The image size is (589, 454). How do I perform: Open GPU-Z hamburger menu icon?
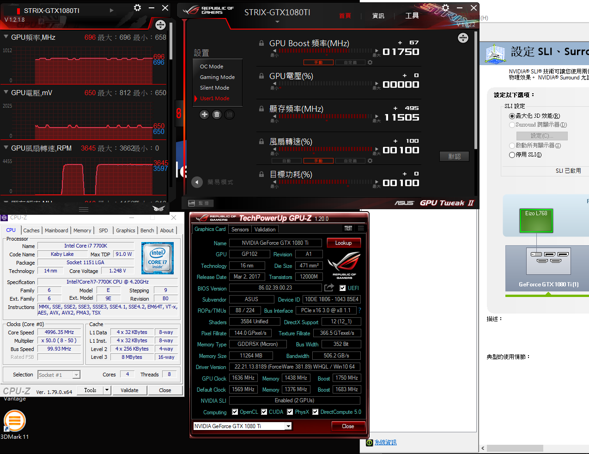click(x=361, y=228)
